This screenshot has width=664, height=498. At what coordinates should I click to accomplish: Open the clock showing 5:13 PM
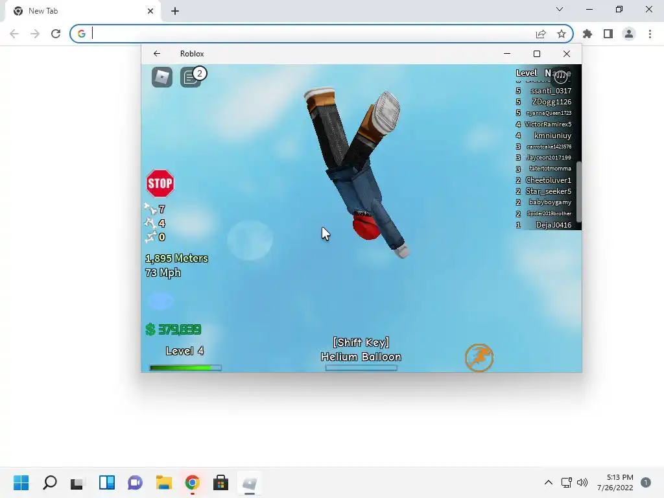pyautogui.click(x=615, y=482)
